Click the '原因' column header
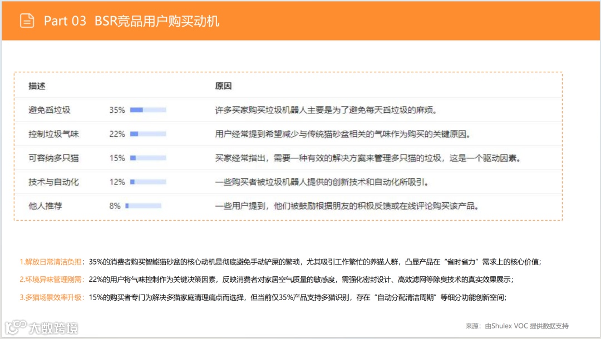This screenshot has height=339, width=601. click(x=223, y=86)
